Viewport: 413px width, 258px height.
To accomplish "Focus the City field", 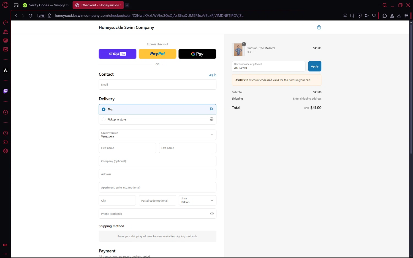I will point(117,200).
